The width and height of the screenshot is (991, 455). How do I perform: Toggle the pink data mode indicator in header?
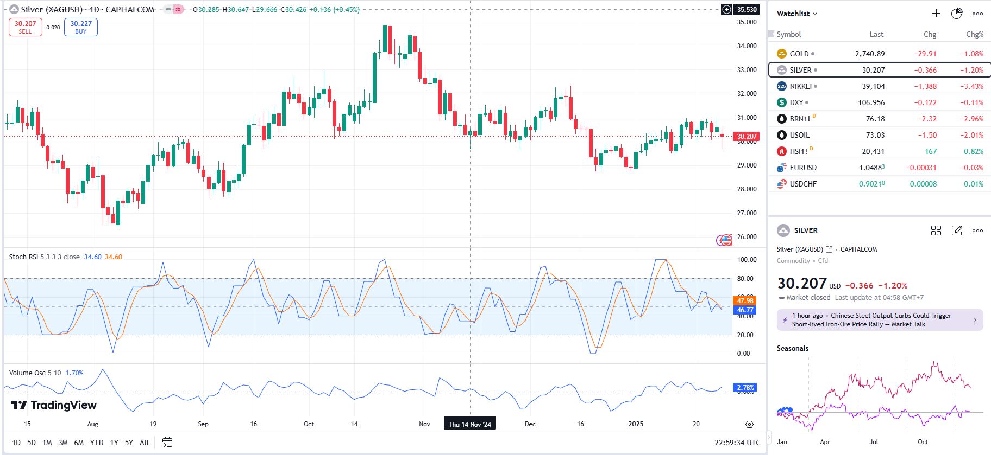[x=178, y=10]
